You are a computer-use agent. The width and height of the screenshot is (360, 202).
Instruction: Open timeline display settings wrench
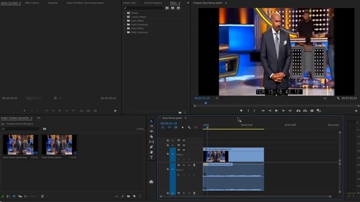click(x=189, y=127)
